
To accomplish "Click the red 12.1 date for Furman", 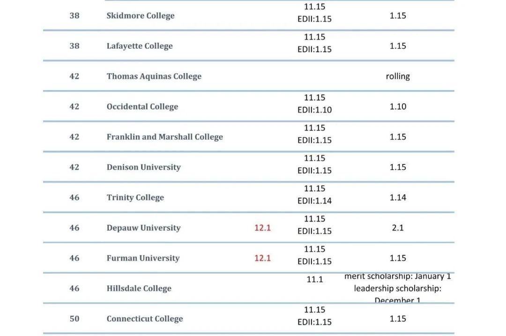I will pyautogui.click(x=262, y=258).
